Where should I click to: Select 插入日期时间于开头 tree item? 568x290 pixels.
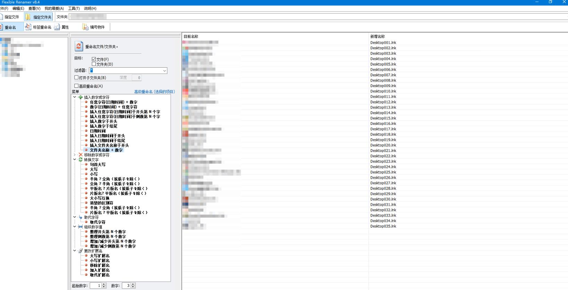pyautogui.click(x=107, y=136)
